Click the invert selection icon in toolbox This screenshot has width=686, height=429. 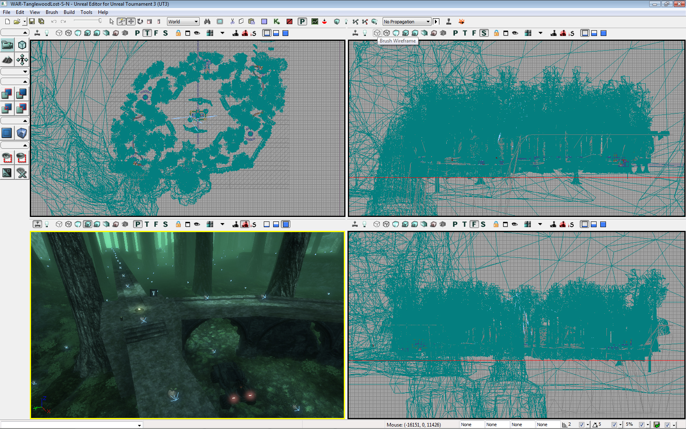7,172
